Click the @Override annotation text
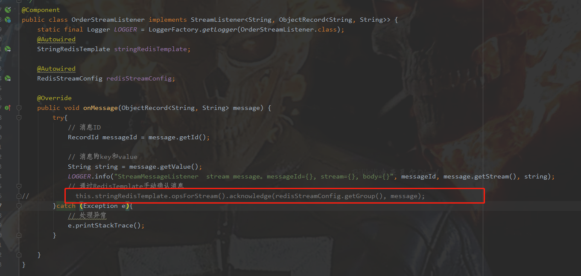Image resolution: width=581 pixels, height=276 pixels. coord(54,98)
